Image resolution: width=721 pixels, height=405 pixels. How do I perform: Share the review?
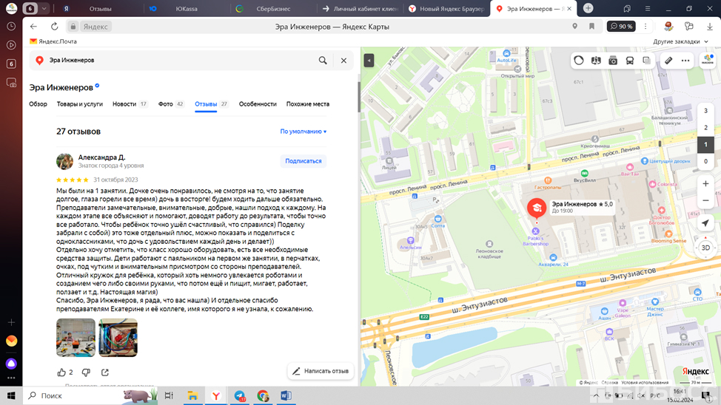point(105,372)
